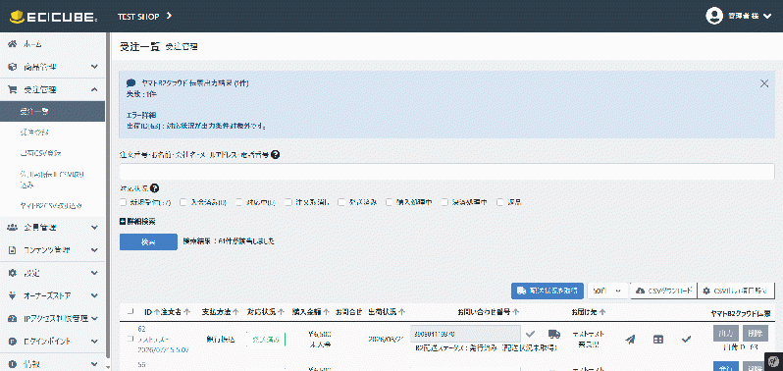The width and height of the screenshot is (783, 371).
Task: Click the info icon for 情報
Action: tap(13, 364)
